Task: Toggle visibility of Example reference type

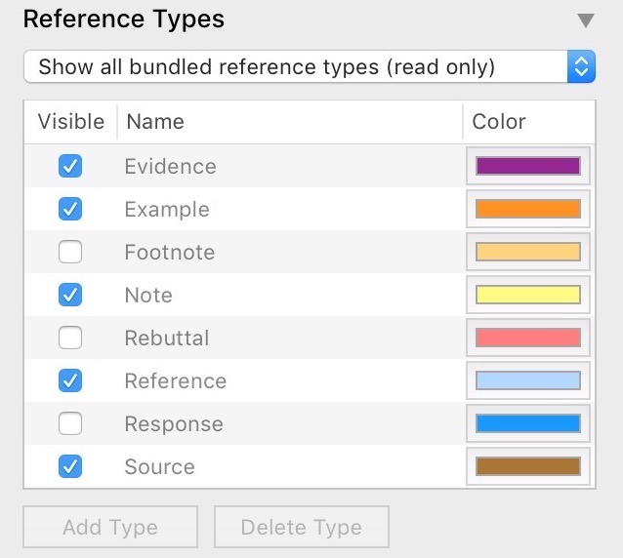Action: (x=70, y=209)
